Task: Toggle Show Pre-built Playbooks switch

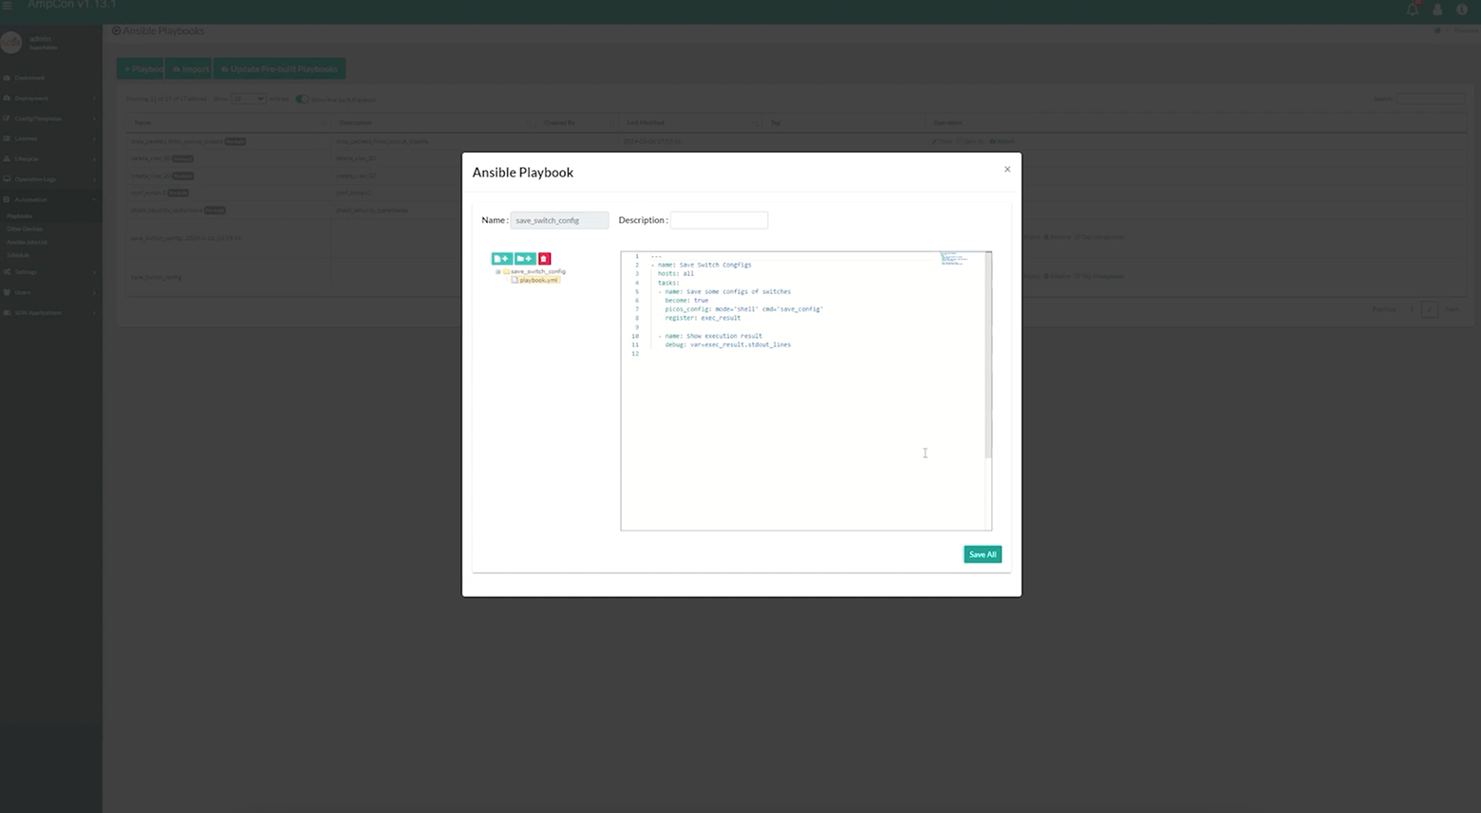Action: coord(301,99)
